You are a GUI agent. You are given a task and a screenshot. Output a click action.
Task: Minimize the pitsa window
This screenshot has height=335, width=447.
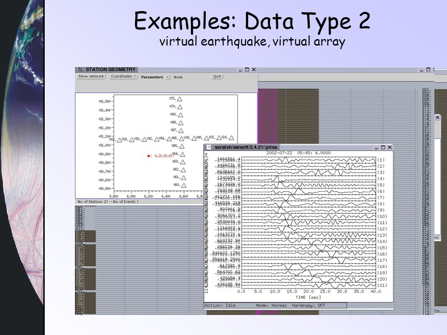pyautogui.click(x=376, y=147)
